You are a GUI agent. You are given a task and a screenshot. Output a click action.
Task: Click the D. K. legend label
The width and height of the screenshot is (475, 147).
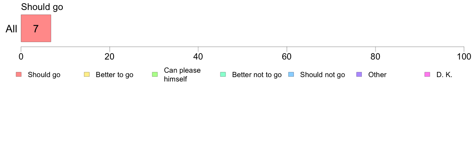point(444,75)
